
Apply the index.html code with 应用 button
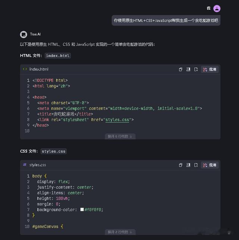click(209, 69)
